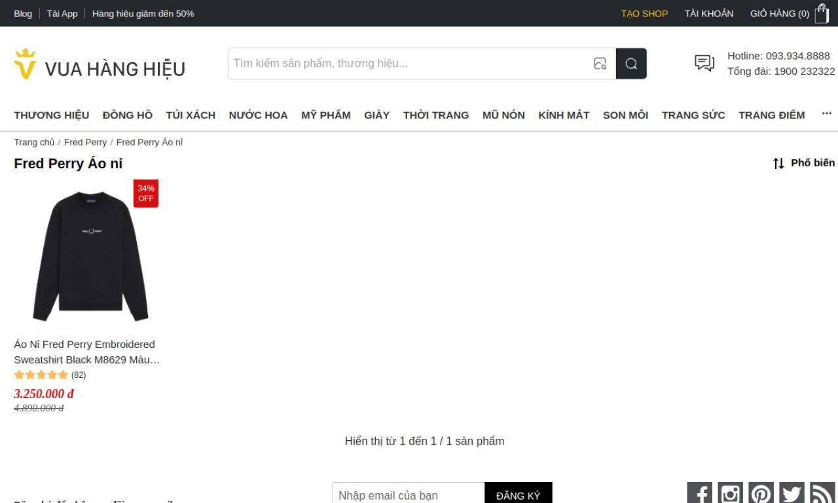Click the Fred Perry Áo nỉ breadcrumb

[x=149, y=142]
